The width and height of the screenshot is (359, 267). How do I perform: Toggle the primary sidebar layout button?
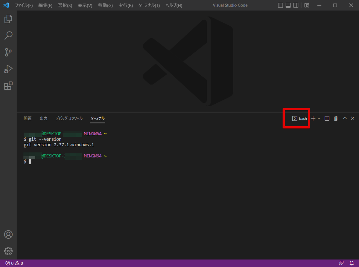[x=280, y=5]
